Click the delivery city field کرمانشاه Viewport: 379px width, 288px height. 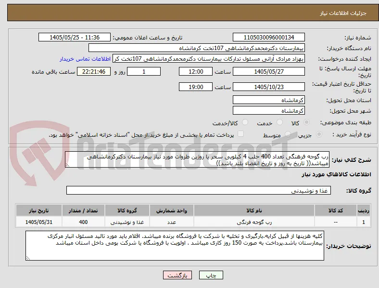point(269,111)
